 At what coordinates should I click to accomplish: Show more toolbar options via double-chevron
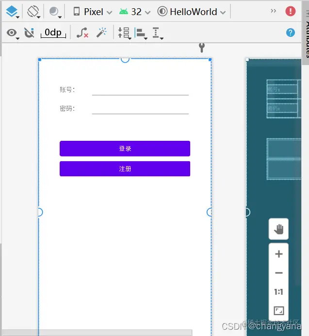click(x=273, y=11)
